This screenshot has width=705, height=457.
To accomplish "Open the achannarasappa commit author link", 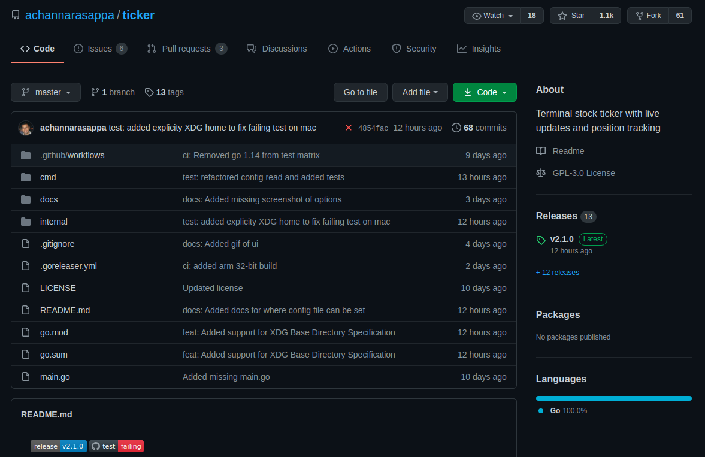I will 73,128.
